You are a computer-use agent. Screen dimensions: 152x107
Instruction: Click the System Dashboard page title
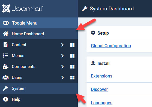coord(112,9)
